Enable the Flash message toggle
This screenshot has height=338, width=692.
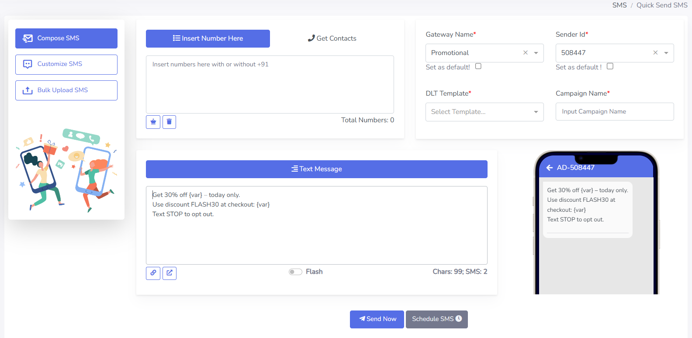click(295, 272)
